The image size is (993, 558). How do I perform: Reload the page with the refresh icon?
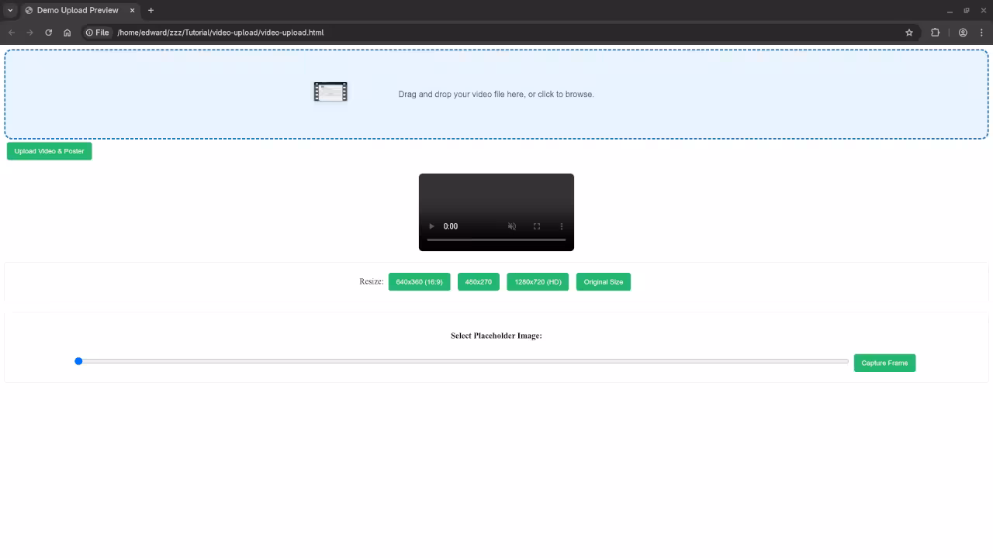[48, 33]
